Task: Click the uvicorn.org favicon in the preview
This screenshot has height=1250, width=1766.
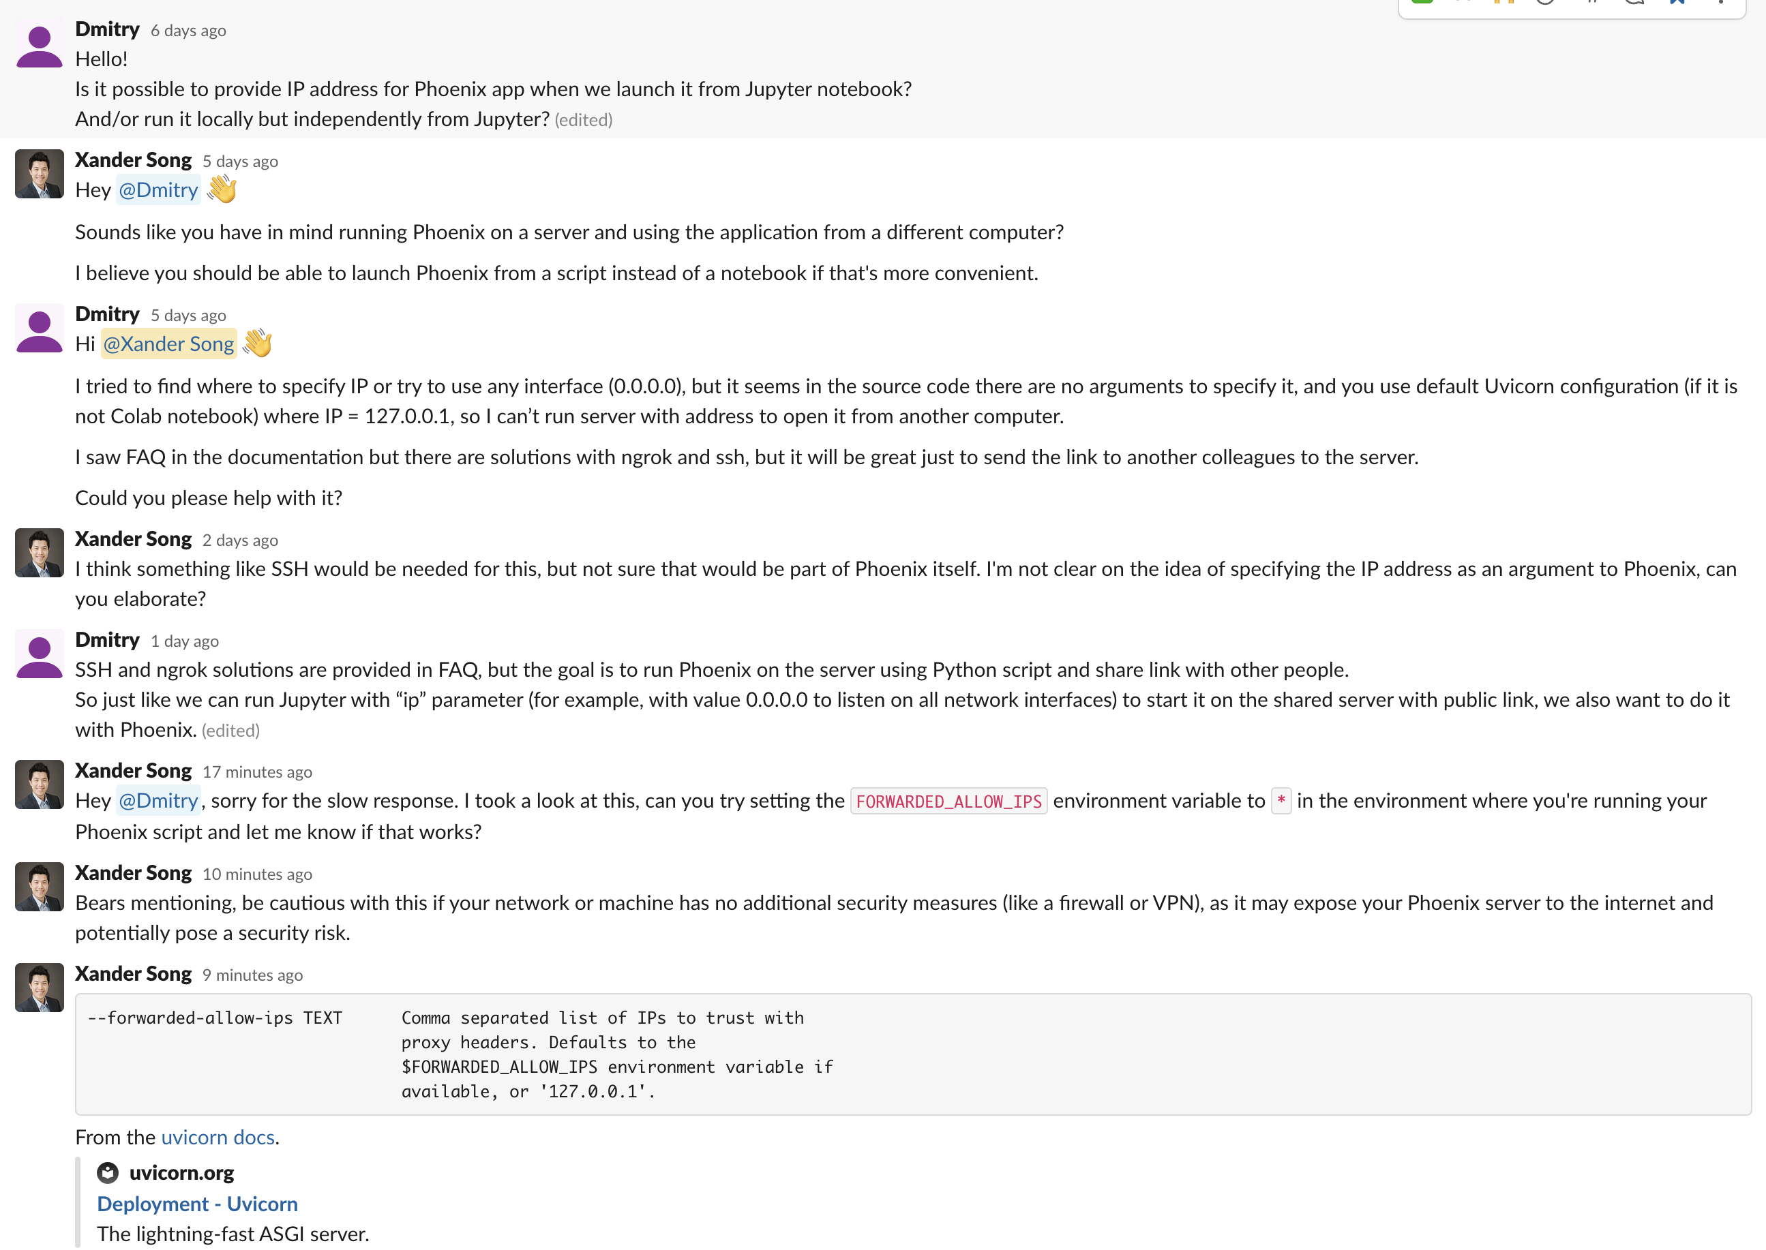Action: pos(108,1173)
